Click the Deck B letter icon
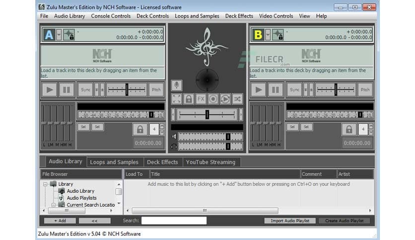The image size is (415, 240). point(258,35)
